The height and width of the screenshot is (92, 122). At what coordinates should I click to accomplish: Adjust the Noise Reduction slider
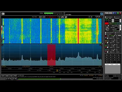coord(118,32)
